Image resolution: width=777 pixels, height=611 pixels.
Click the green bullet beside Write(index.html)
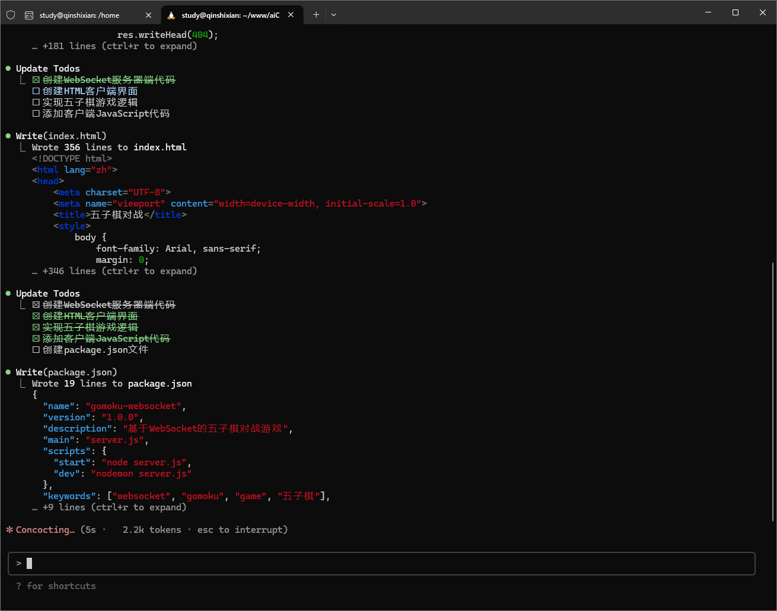8,136
